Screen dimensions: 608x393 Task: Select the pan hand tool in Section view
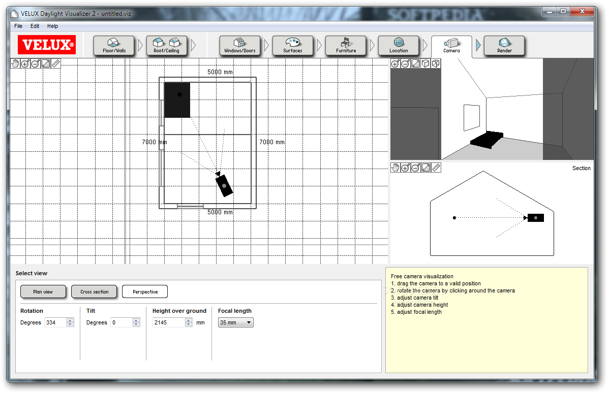pyautogui.click(x=395, y=168)
